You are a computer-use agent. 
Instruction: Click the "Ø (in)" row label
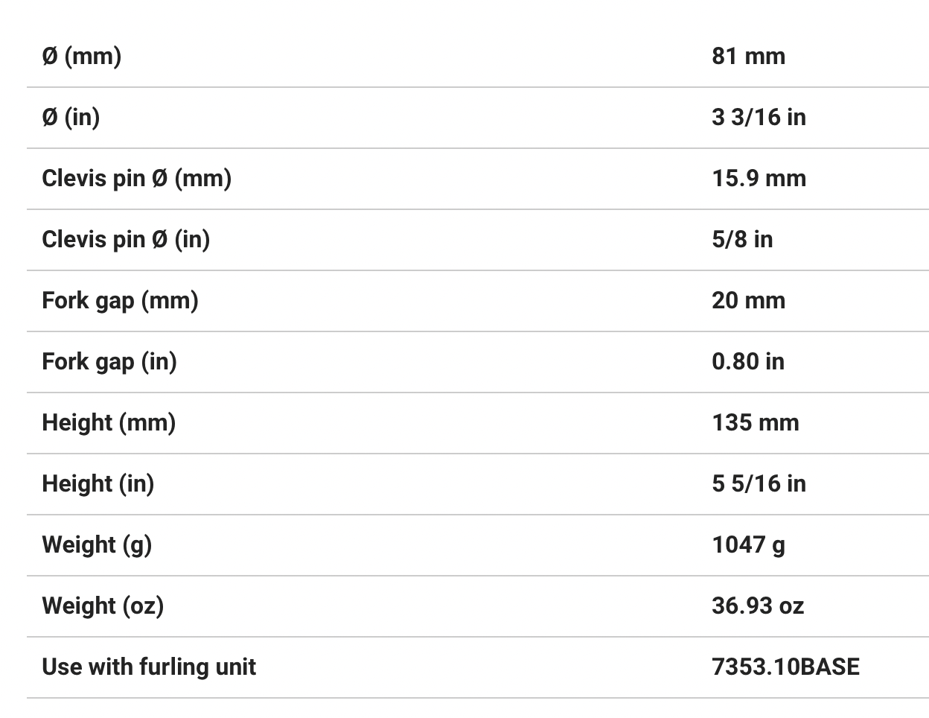click(x=71, y=118)
